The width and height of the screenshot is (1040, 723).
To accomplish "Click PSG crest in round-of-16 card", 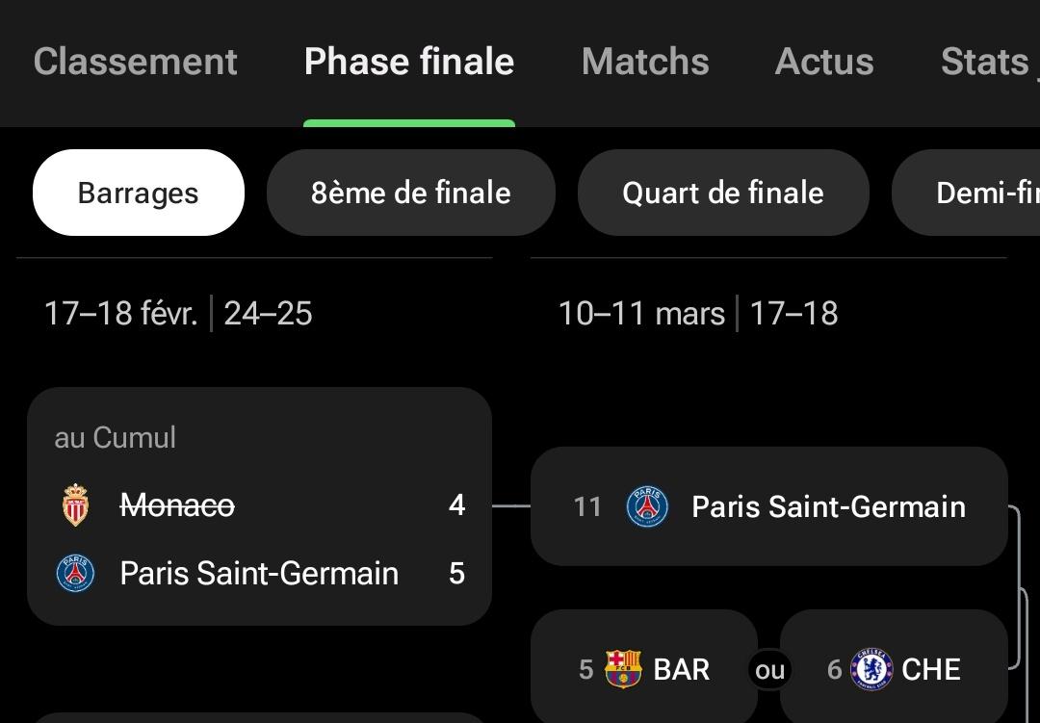I will point(647,506).
